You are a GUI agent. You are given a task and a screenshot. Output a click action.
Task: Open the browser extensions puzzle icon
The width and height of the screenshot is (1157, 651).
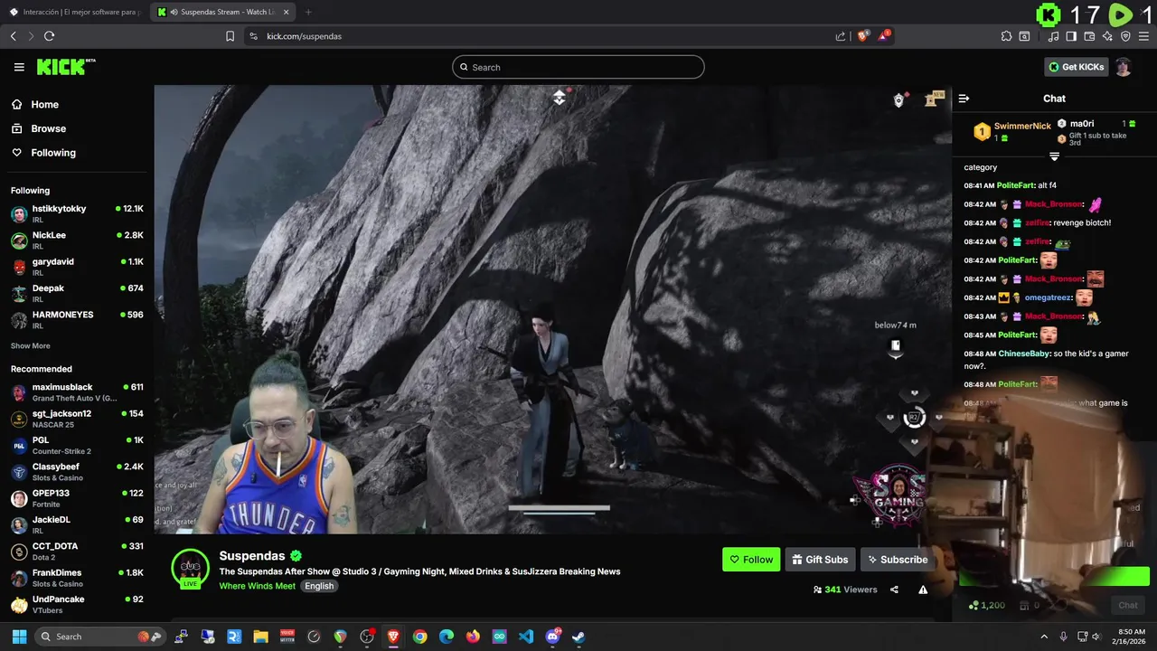click(1006, 36)
